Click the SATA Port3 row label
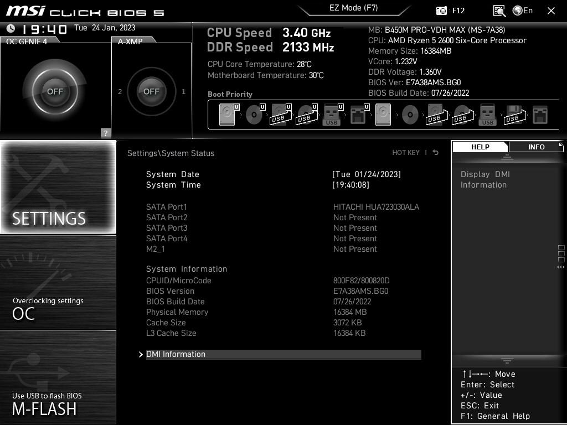Viewport: 567px width, 425px height. tap(167, 227)
